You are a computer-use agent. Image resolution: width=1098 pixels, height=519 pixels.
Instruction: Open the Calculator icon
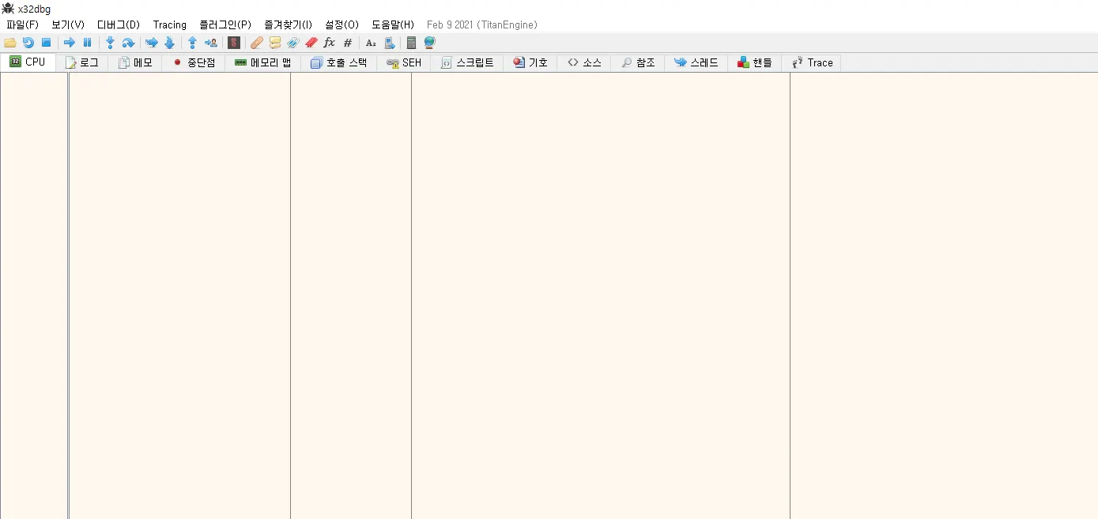(x=411, y=43)
